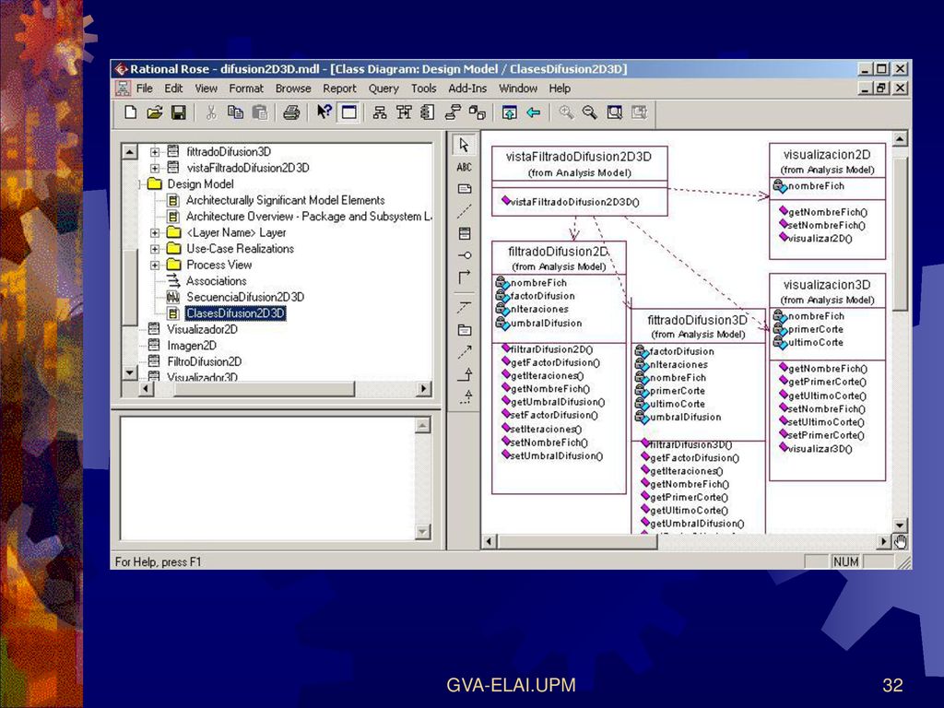Screen dimensions: 944x708
Task: Open the Report menu
Action: 339,88
